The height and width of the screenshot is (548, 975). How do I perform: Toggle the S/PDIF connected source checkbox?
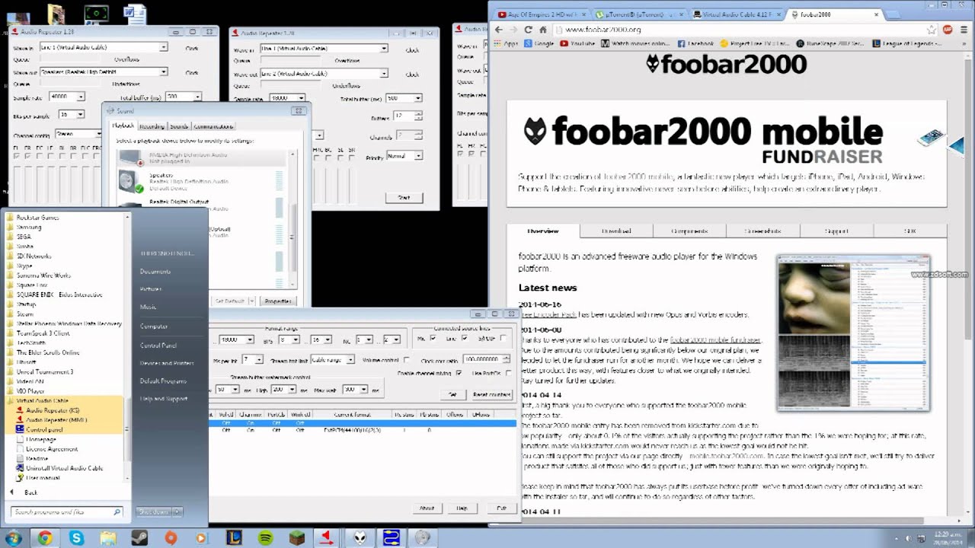click(503, 338)
